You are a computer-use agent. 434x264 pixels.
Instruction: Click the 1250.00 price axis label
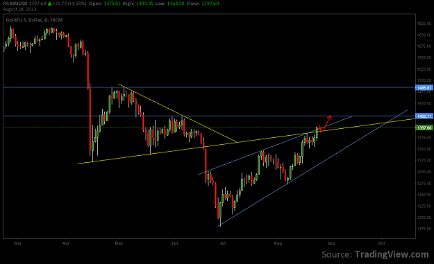(x=424, y=195)
